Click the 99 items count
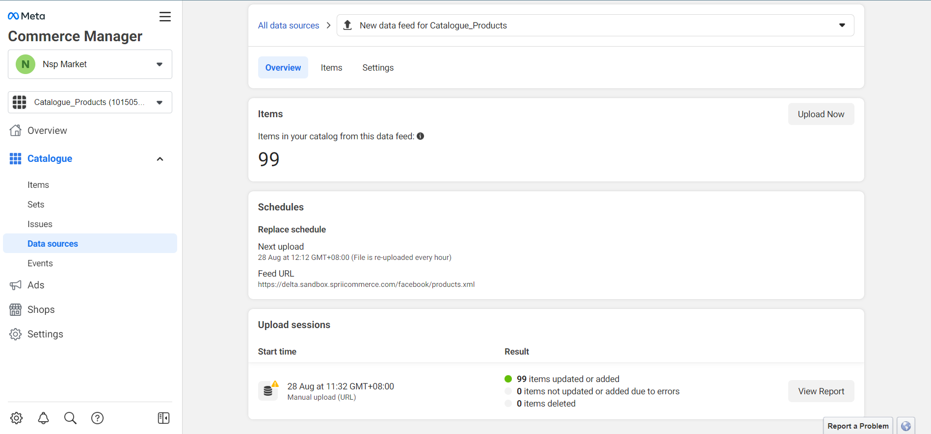 point(269,159)
